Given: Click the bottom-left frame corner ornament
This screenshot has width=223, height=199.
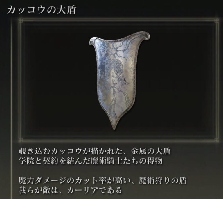Looking at the screenshot, I should [21, 140].
